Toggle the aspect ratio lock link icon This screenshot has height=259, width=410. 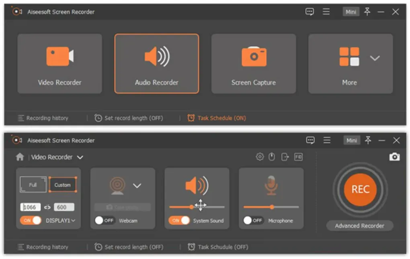pyautogui.click(x=47, y=207)
